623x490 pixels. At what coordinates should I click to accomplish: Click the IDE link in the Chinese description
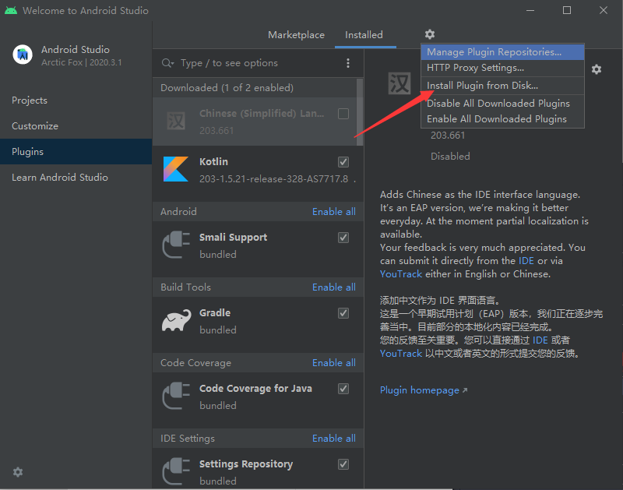tap(540, 340)
